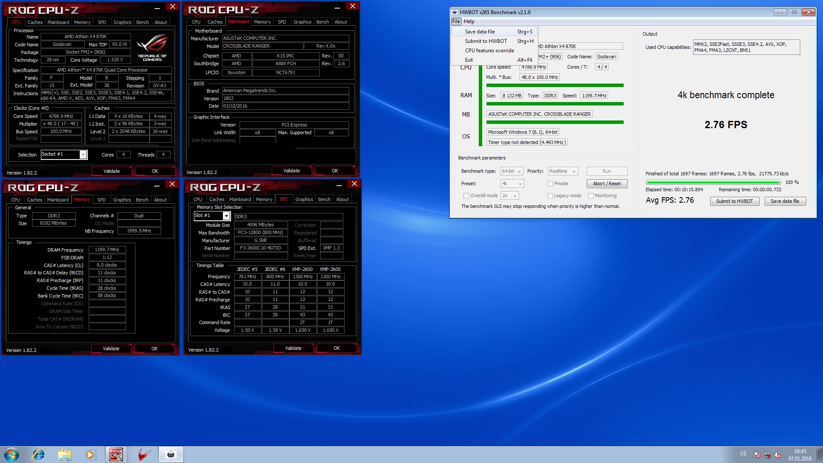The width and height of the screenshot is (823, 463).
Task: Open the Priority Realtime dropdown
Action: (x=563, y=171)
